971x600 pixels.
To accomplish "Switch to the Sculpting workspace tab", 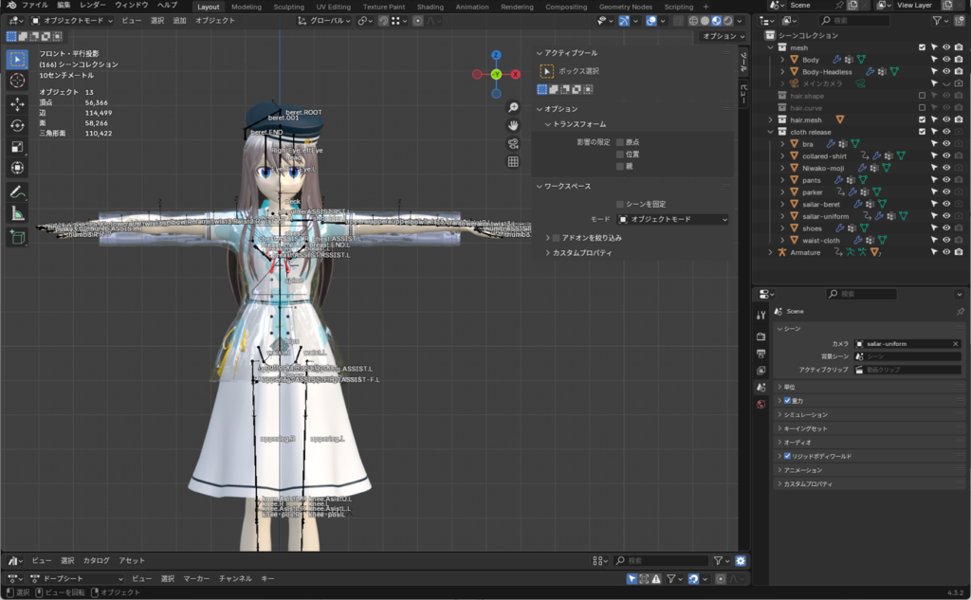I will tap(288, 7).
